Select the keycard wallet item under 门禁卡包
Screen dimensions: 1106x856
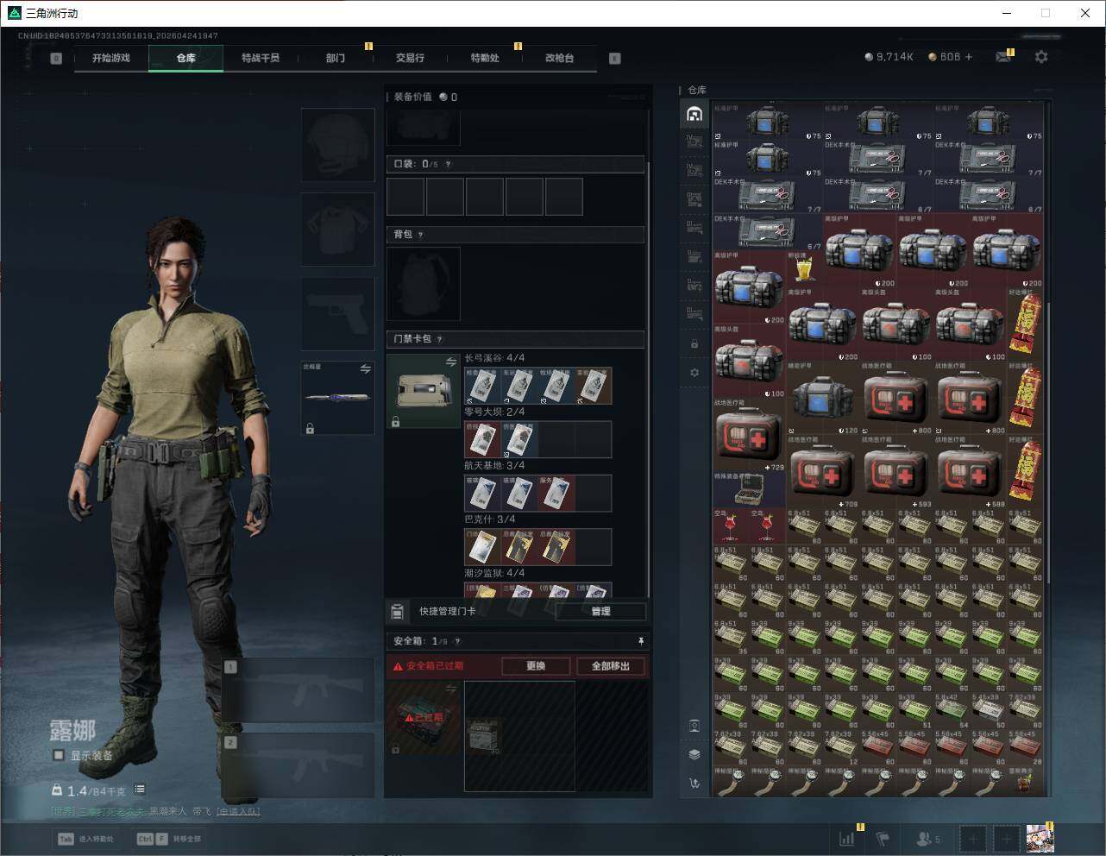click(x=424, y=391)
